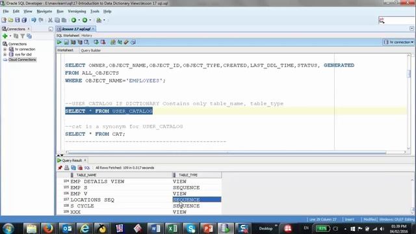The width and height of the screenshot is (416, 234).
Task: Open Excel from the taskbar
Action: pyautogui.click(x=172, y=228)
